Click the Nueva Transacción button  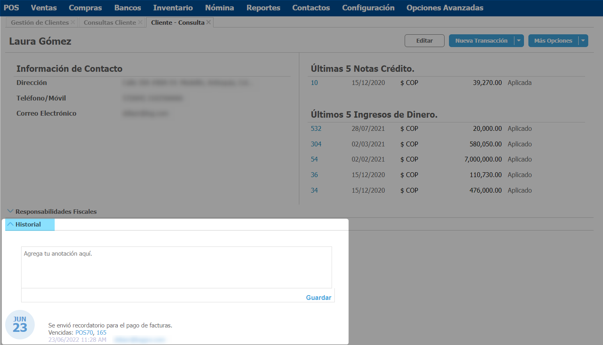point(481,41)
